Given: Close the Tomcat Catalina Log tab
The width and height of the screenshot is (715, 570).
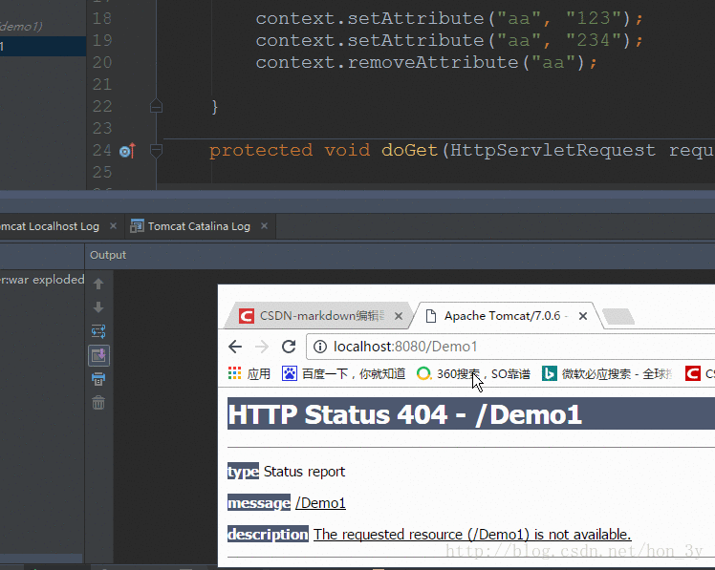Looking at the screenshot, I should (x=264, y=226).
